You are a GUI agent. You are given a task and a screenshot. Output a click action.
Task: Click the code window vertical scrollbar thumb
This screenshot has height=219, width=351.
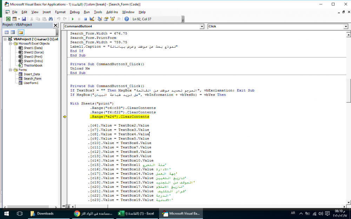(x=348, y=90)
